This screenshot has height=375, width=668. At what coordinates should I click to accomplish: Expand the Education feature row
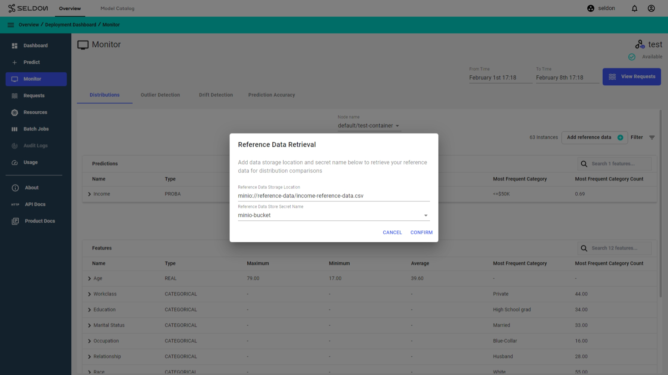click(89, 310)
